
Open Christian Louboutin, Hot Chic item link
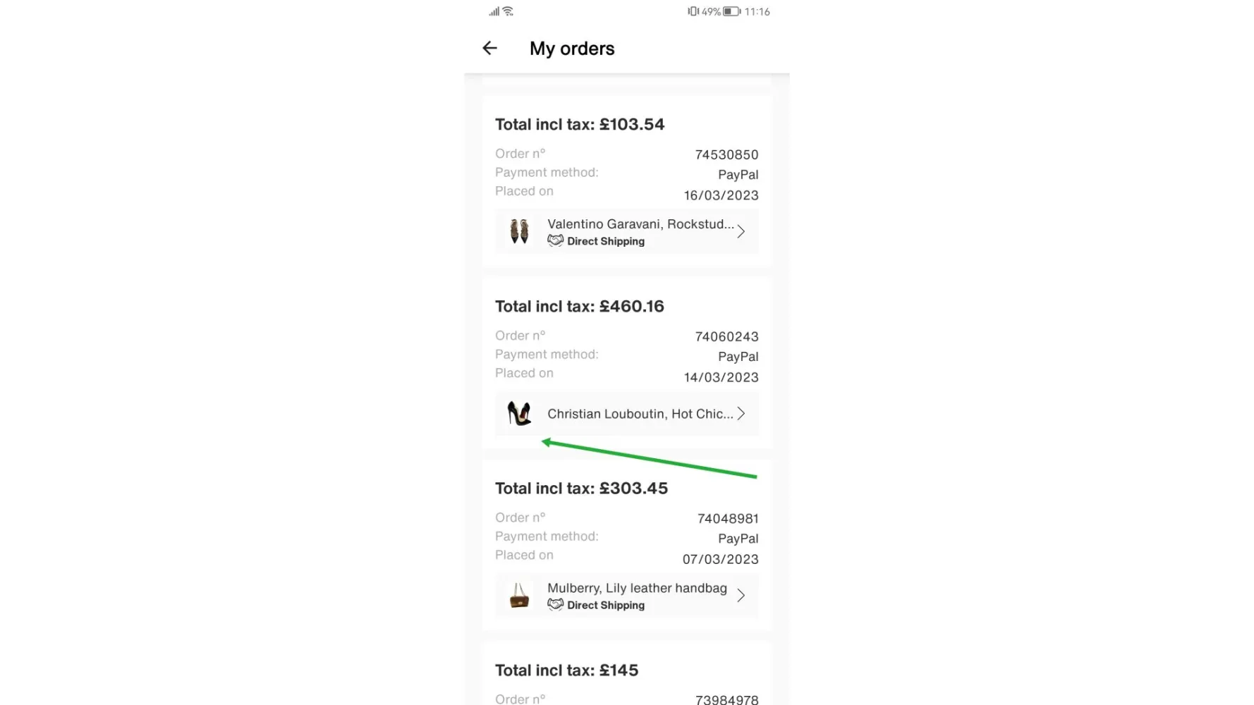pos(640,414)
